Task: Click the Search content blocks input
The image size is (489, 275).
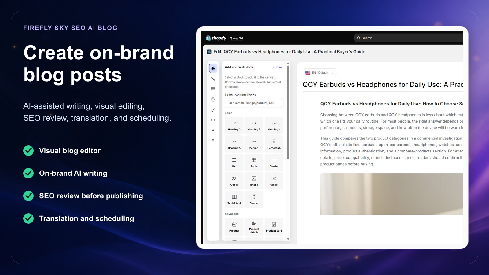Action: point(254,103)
